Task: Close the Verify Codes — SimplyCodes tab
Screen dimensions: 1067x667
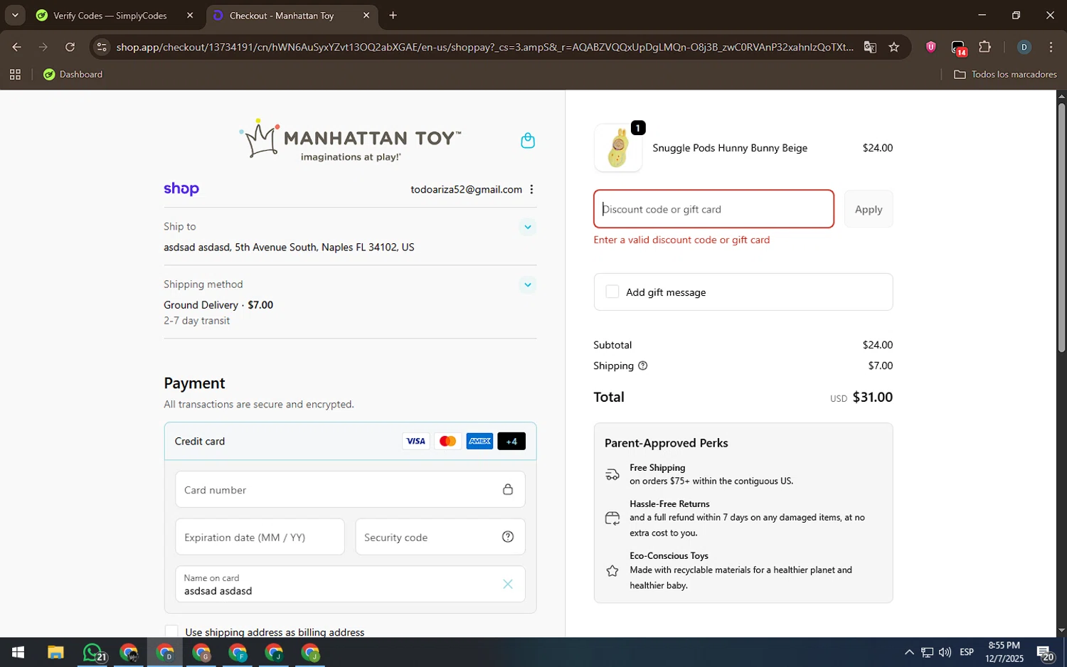Action: coord(190,16)
